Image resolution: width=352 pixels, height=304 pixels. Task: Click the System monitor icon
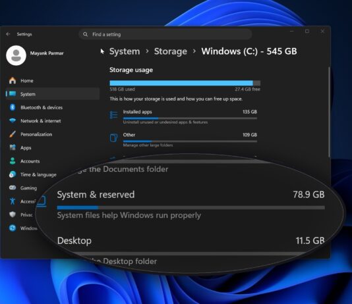(13, 94)
